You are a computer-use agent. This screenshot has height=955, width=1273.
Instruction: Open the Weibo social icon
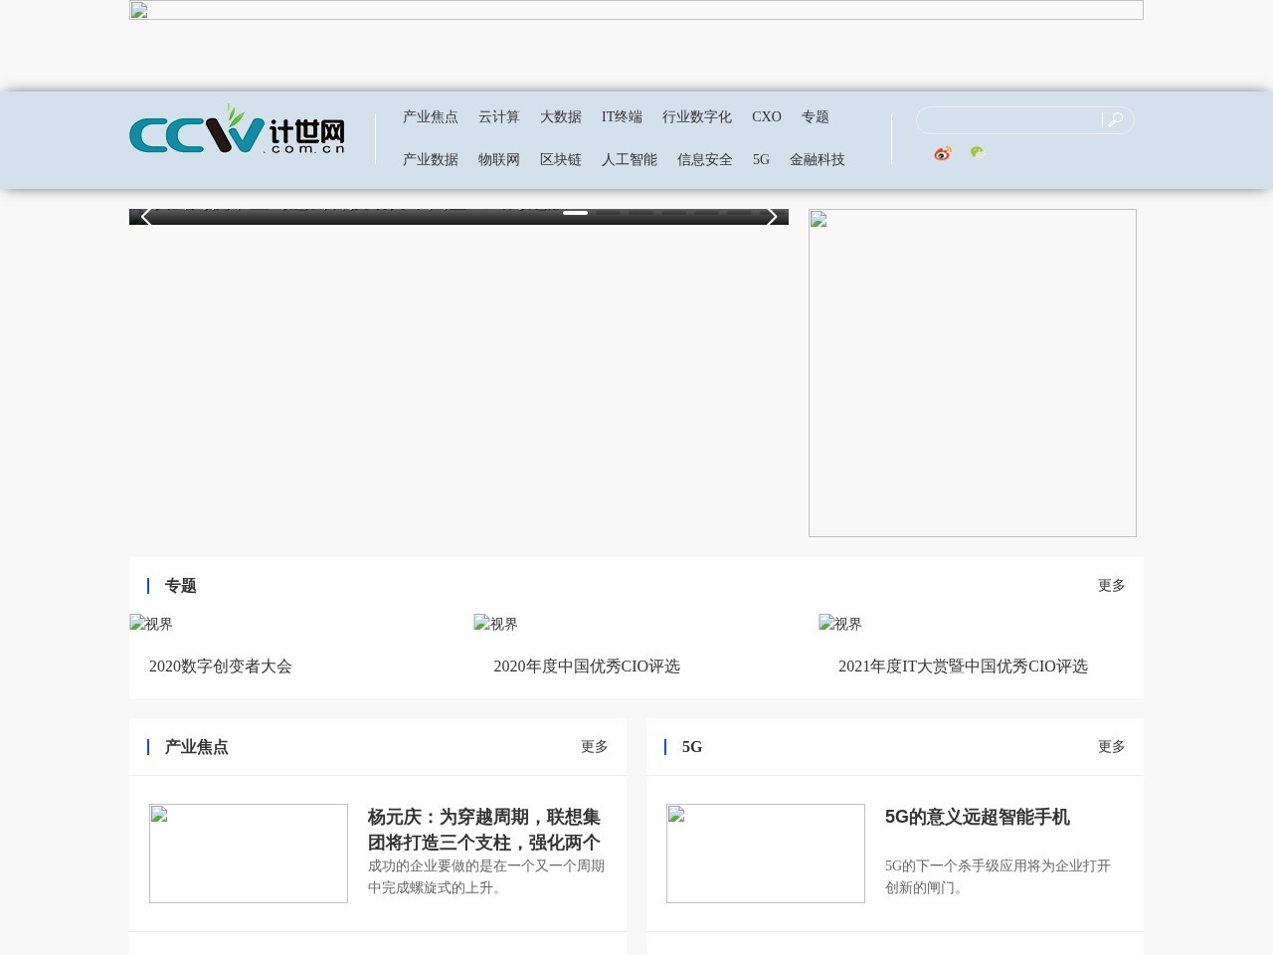(x=942, y=153)
